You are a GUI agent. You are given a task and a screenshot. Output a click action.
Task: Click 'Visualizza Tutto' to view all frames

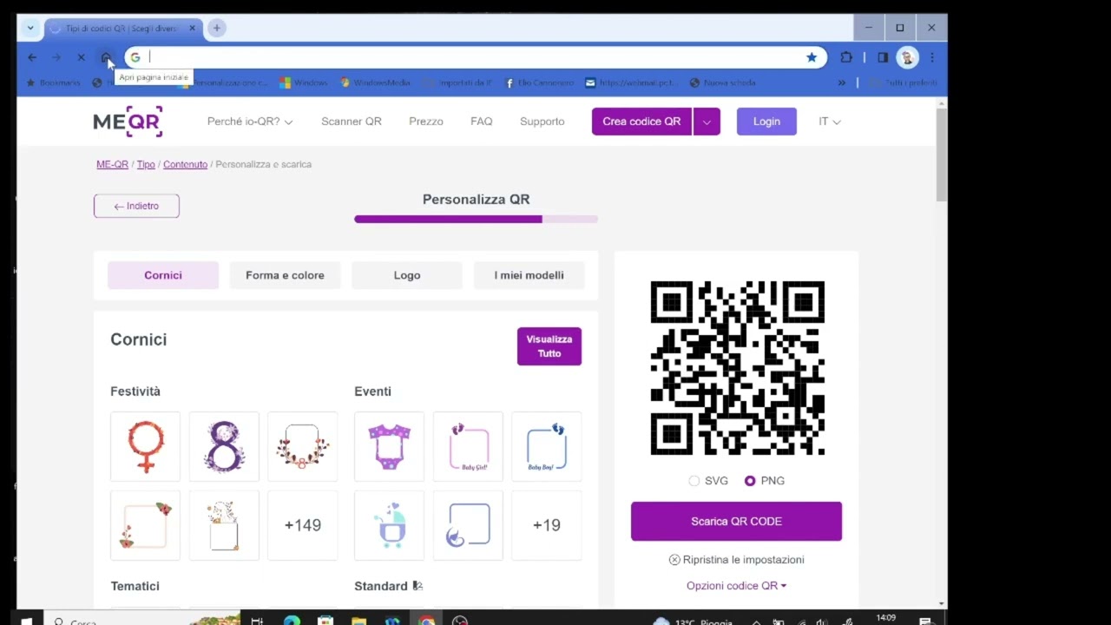coord(549,346)
